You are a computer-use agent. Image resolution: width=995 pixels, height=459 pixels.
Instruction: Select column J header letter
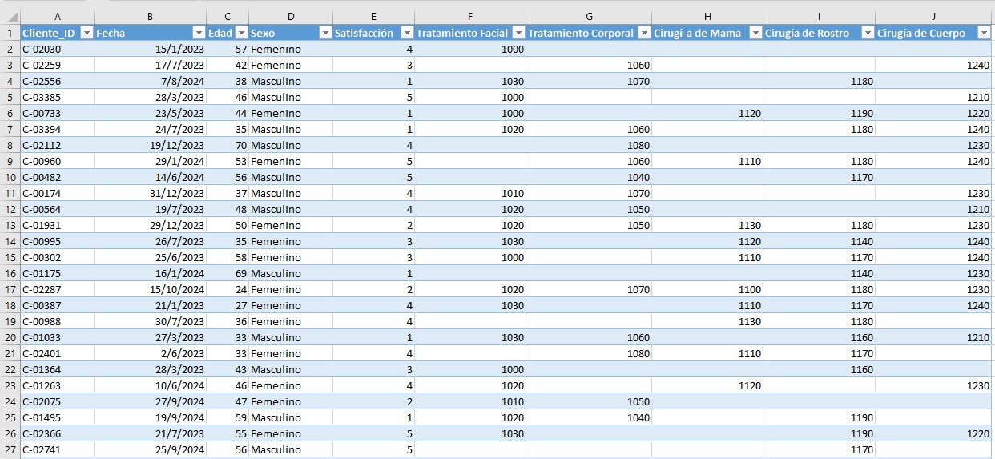pyautogui.click(x=934, y=17)
